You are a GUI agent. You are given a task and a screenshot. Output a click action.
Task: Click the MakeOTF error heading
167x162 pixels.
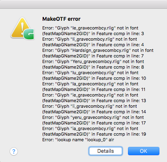pyautogui.click(x=61, y=19)
